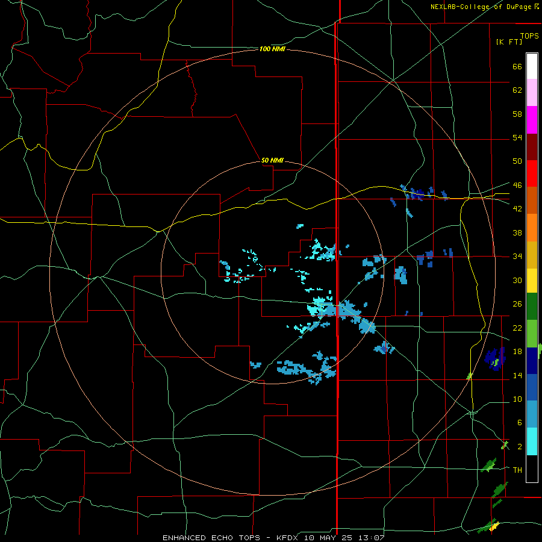
Task: Click the TOPS legend title
Action: [x=529, y=36]
